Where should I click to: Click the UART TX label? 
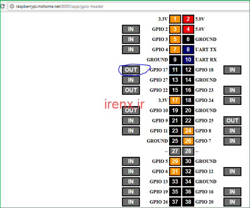206,50
